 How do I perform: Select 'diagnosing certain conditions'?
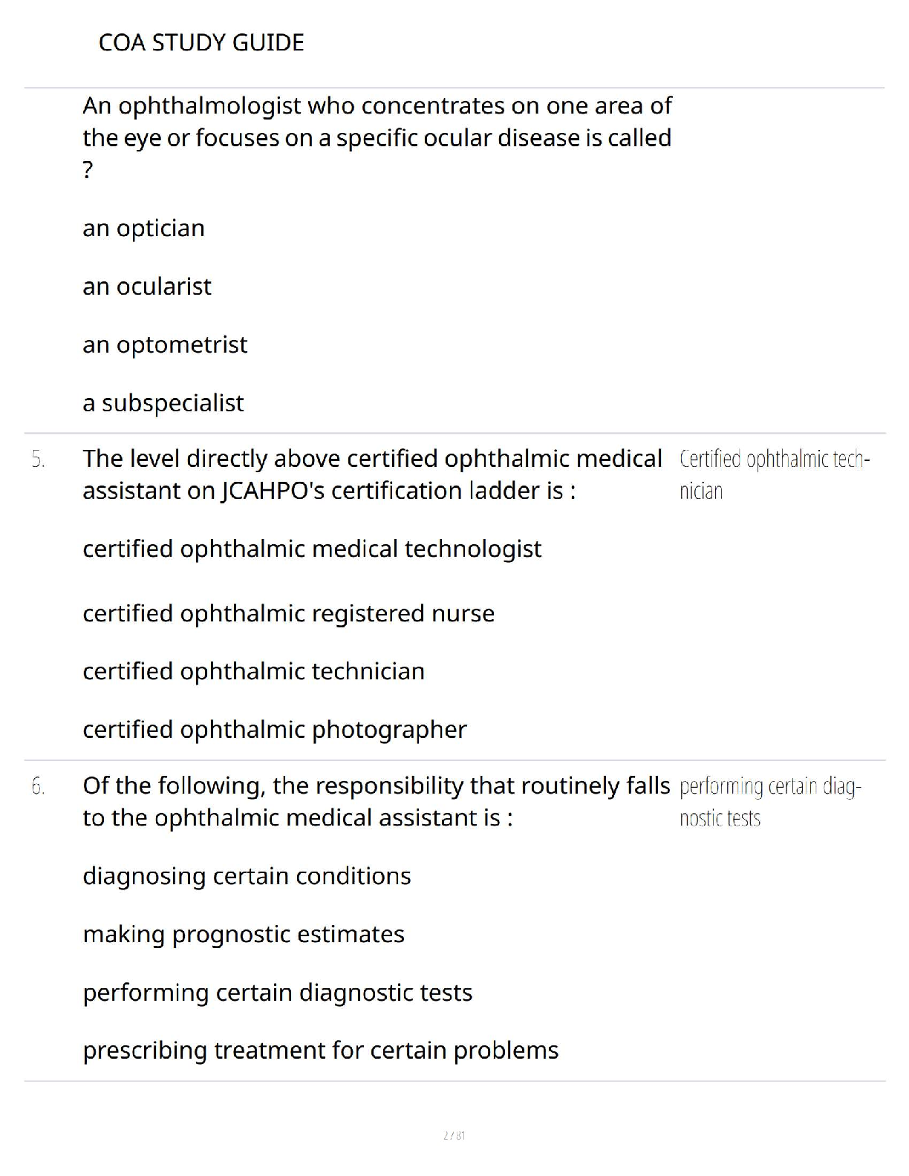point(247,876)
